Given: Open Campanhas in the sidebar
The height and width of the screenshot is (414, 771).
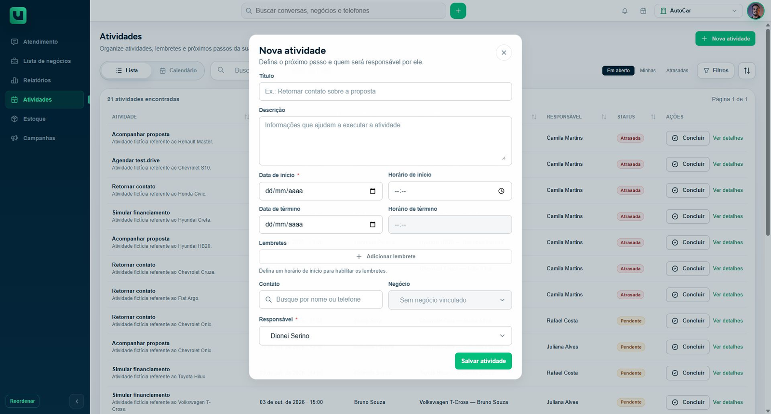Looking at the screenshot, I should coord(45,138).
